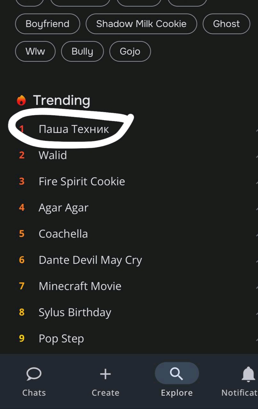Select the Boyfriend tag chip
This screenshot has height=409, width=258.
[47, 24]
